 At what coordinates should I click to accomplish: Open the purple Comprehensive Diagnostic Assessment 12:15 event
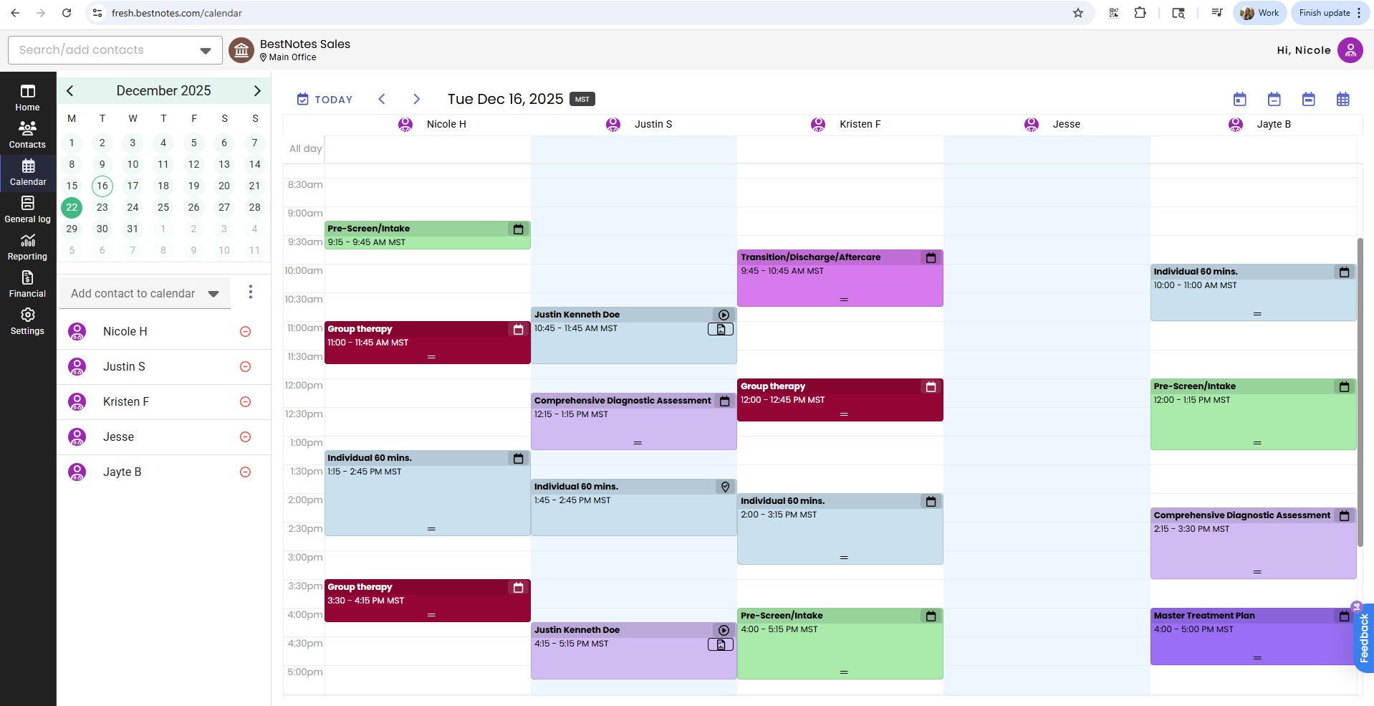tap(633, 421)
